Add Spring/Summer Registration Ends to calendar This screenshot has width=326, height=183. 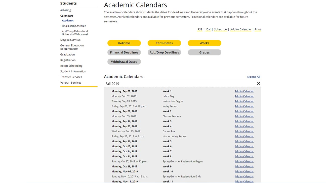[244, 176]
